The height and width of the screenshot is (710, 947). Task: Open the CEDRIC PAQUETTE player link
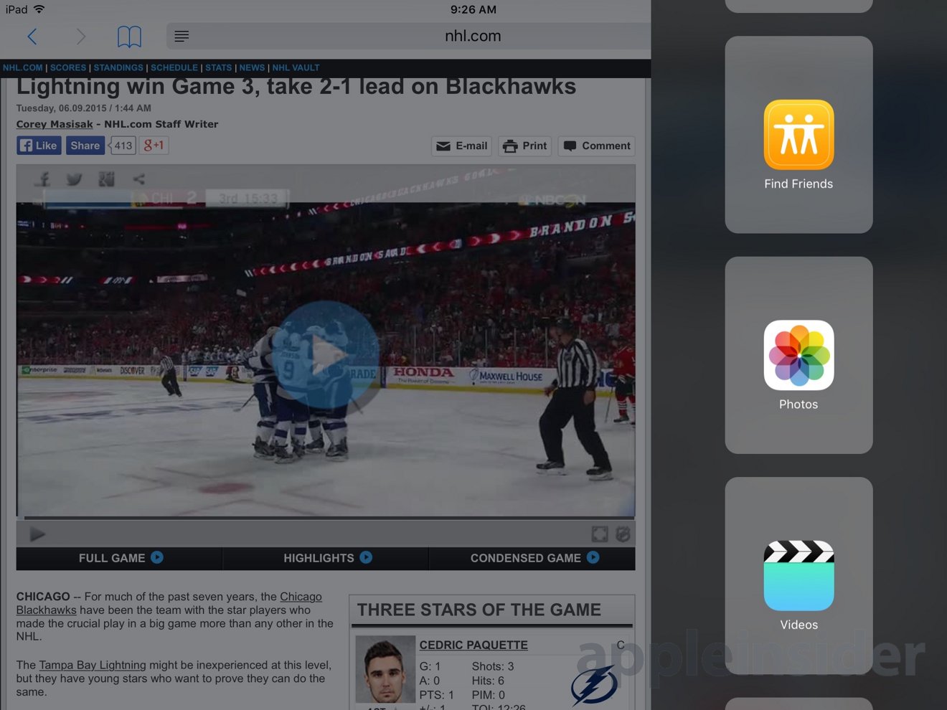[473, 645]
